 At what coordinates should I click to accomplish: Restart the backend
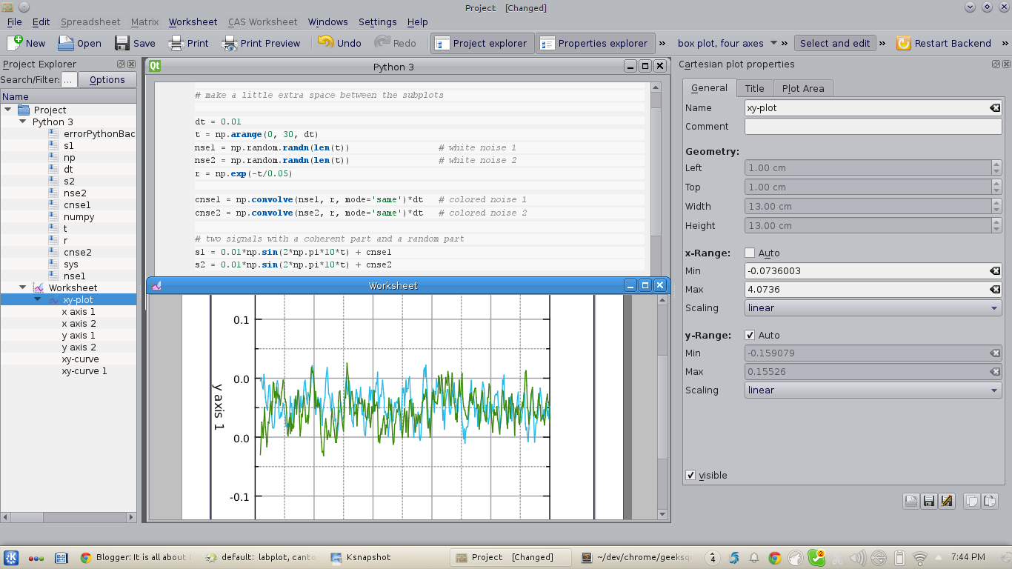[x=944, y=43]
